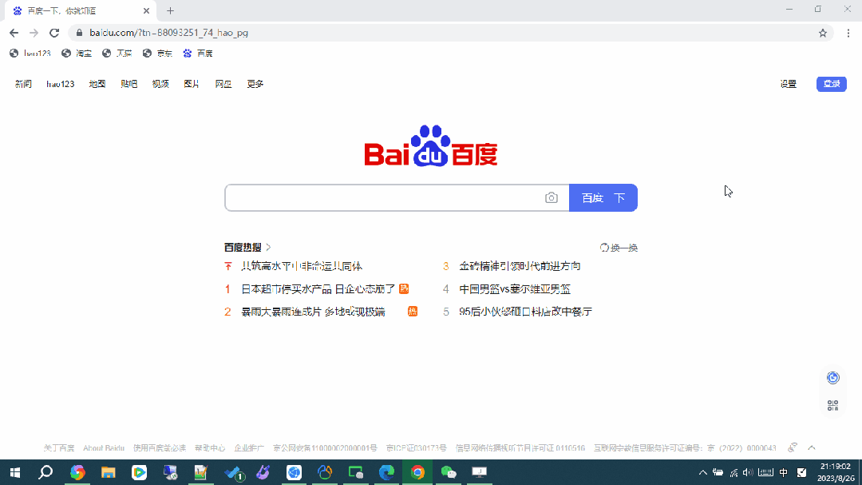Reload the page with refresh icon
This screenshot has width=862, height=485.
pos(54,33)
